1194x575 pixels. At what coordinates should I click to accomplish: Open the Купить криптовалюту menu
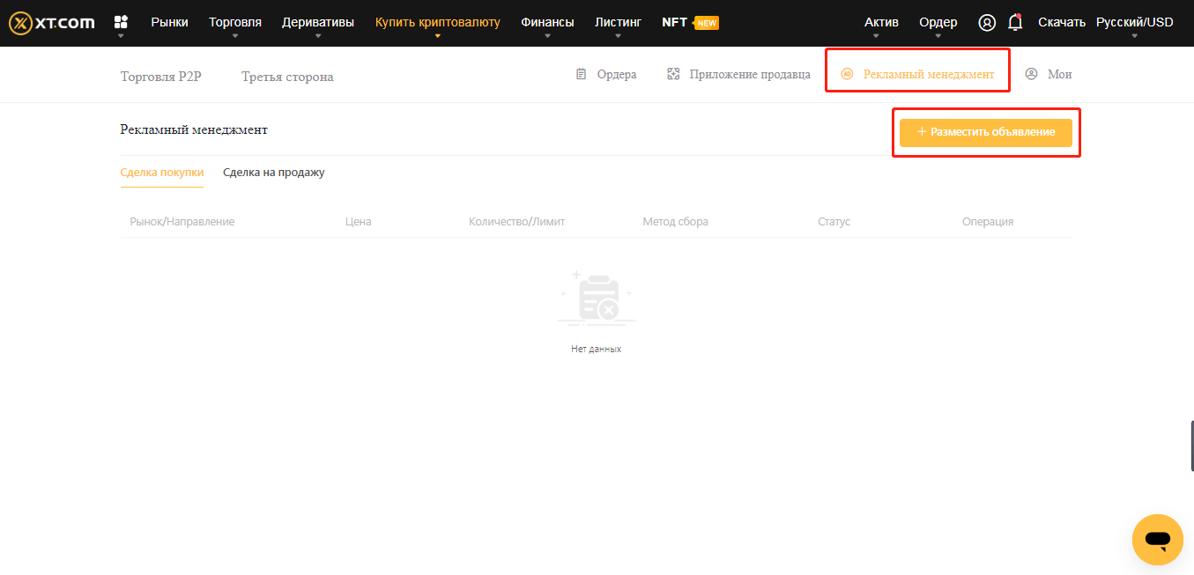click(x=437, y=22)
